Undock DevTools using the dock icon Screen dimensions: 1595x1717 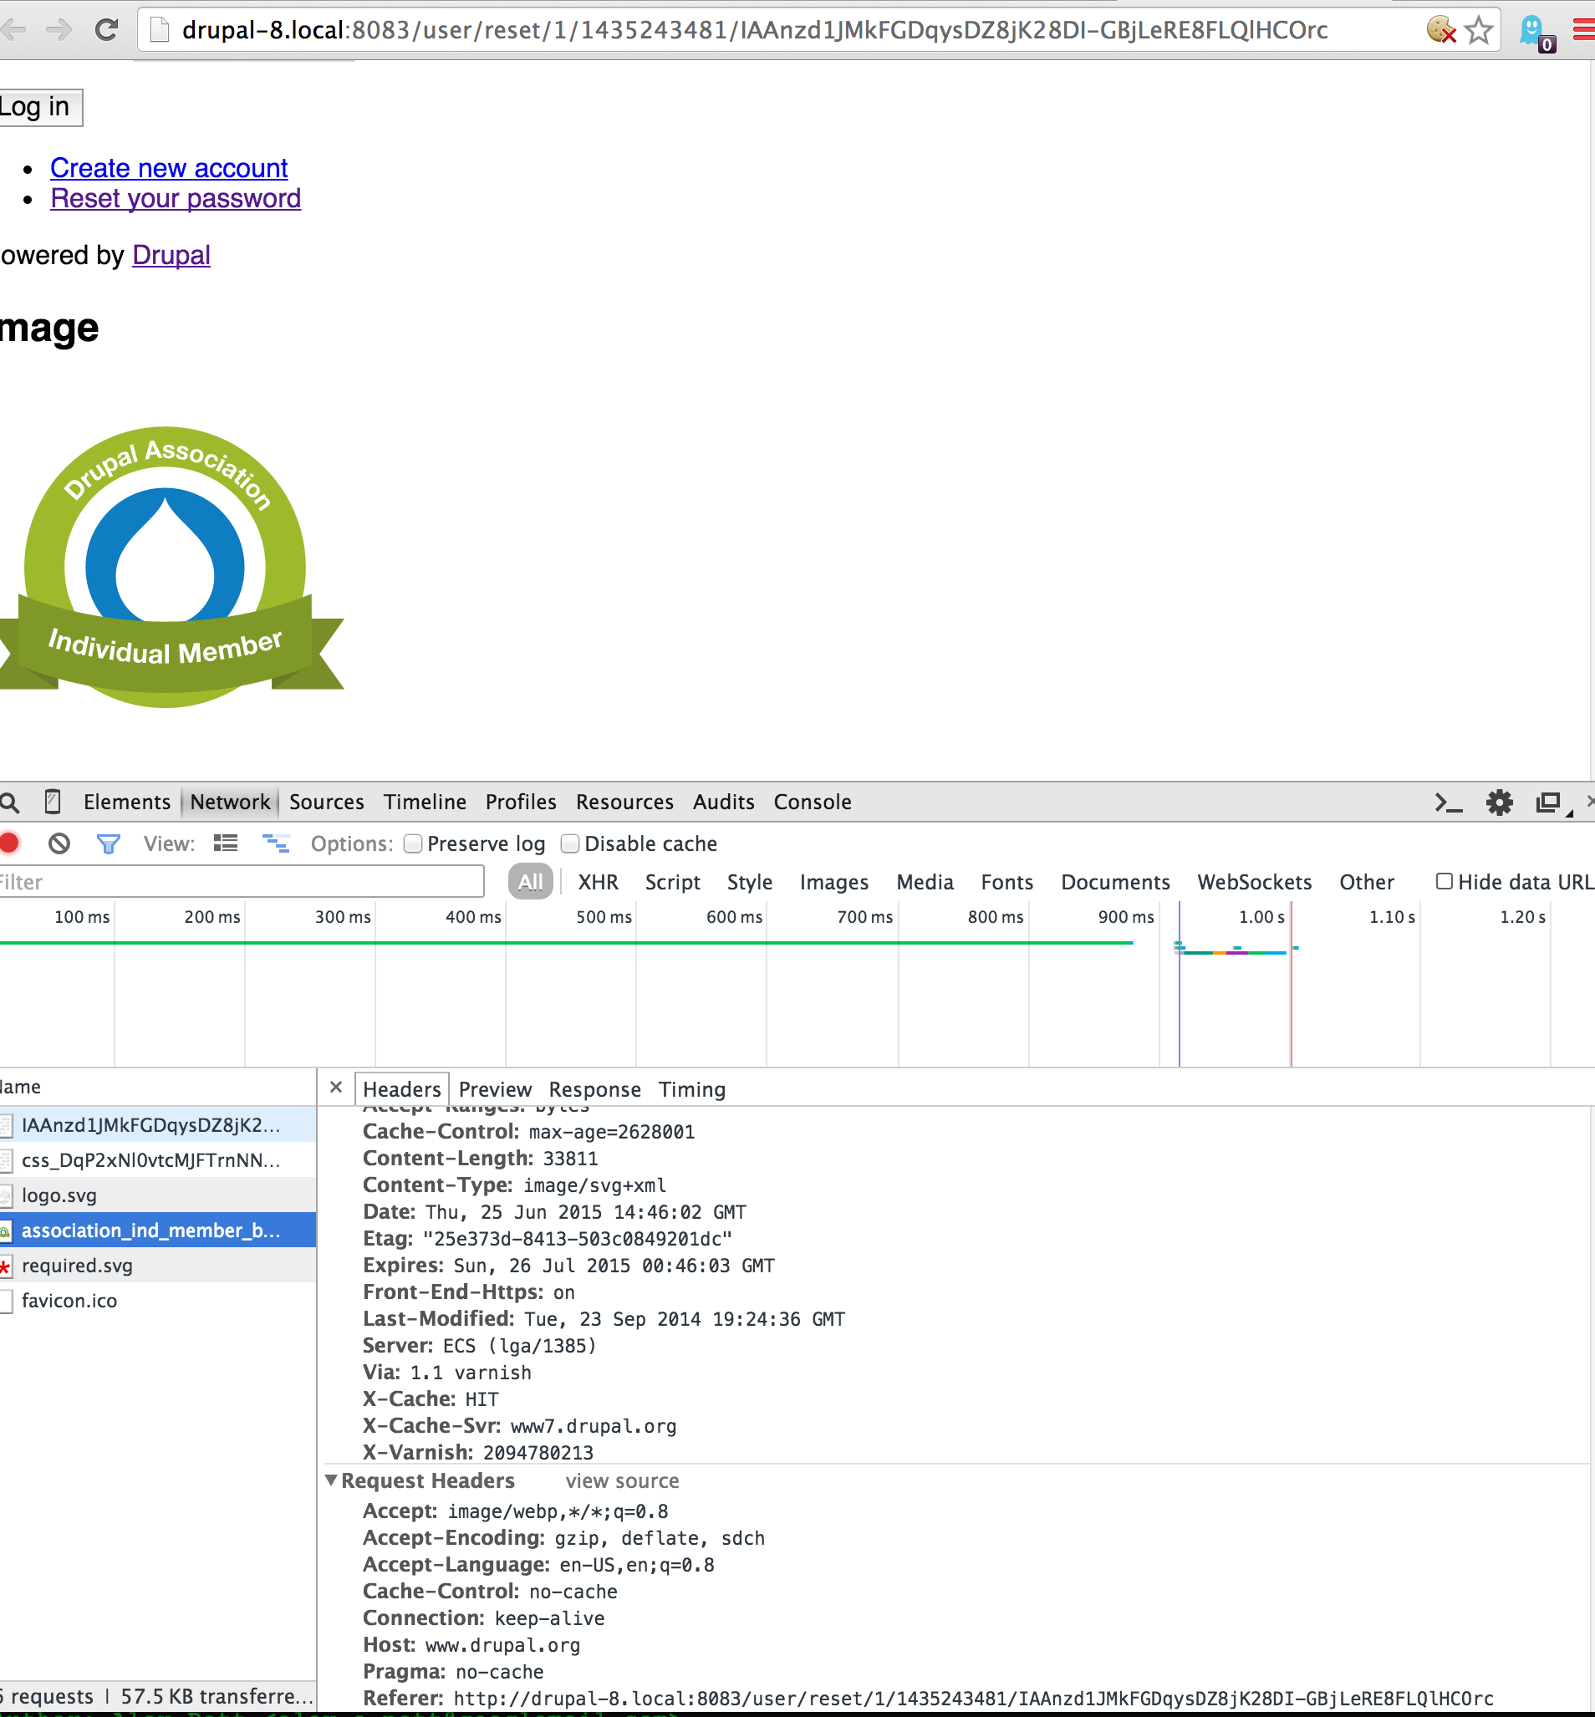point(1547,802)
